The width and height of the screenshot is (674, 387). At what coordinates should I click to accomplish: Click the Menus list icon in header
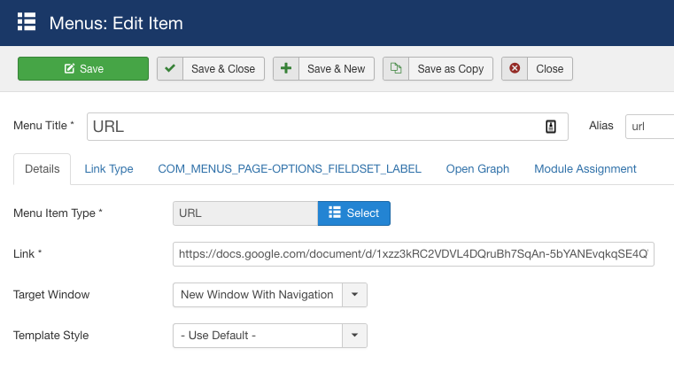click(x=27, y=22)
